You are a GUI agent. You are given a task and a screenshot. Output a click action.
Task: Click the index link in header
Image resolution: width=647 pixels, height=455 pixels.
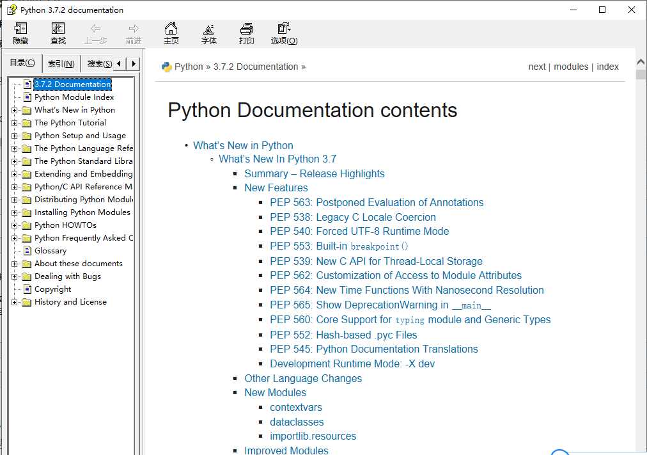click(x=608, y=67)
